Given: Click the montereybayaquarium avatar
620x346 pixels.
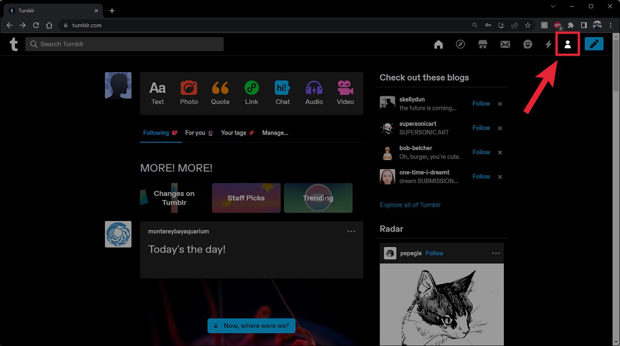Looking at the screenshot, I should (118, 234).
